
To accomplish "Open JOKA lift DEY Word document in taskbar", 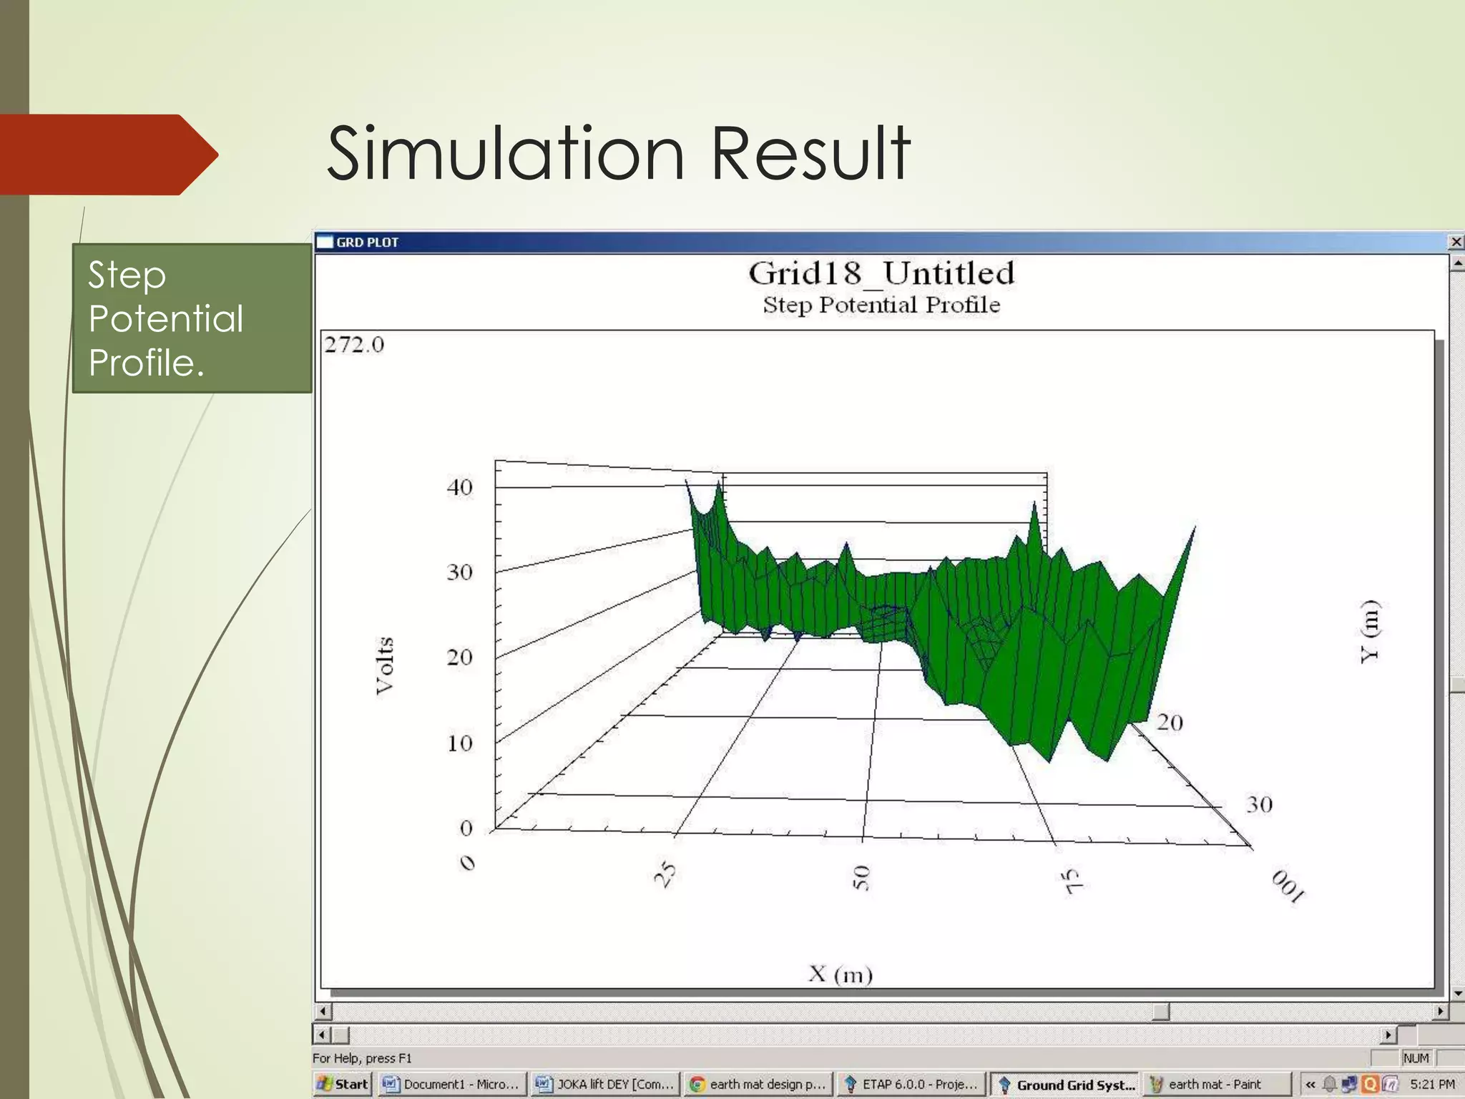I will click(x=605, y=1084).
